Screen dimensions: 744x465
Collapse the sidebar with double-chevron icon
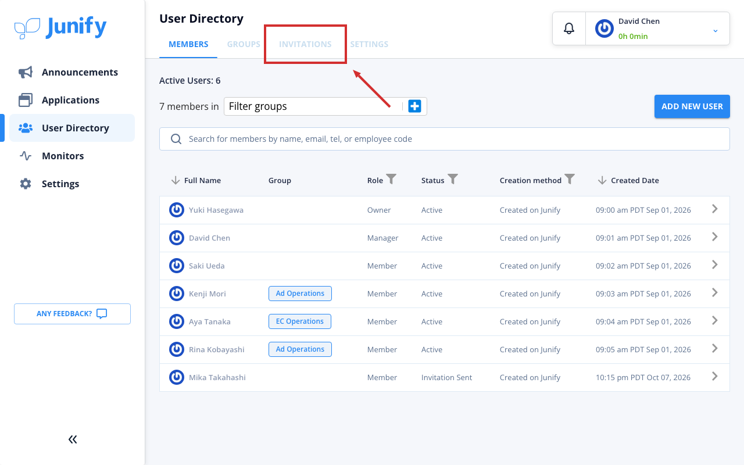click(73, 439)
